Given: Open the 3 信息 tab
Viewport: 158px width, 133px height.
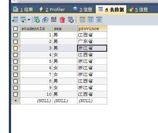Looking at the screenshot, I should (82, 10).
